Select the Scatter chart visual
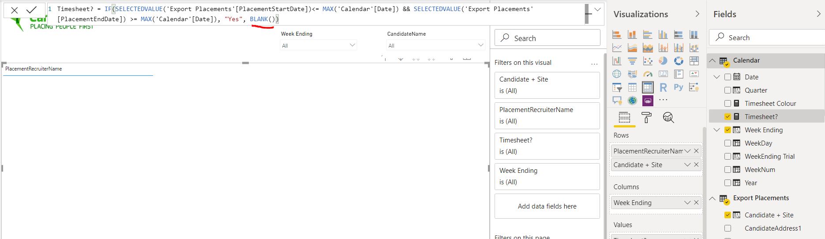This screenshot has height=239, width=825. [x=648, y=61]
